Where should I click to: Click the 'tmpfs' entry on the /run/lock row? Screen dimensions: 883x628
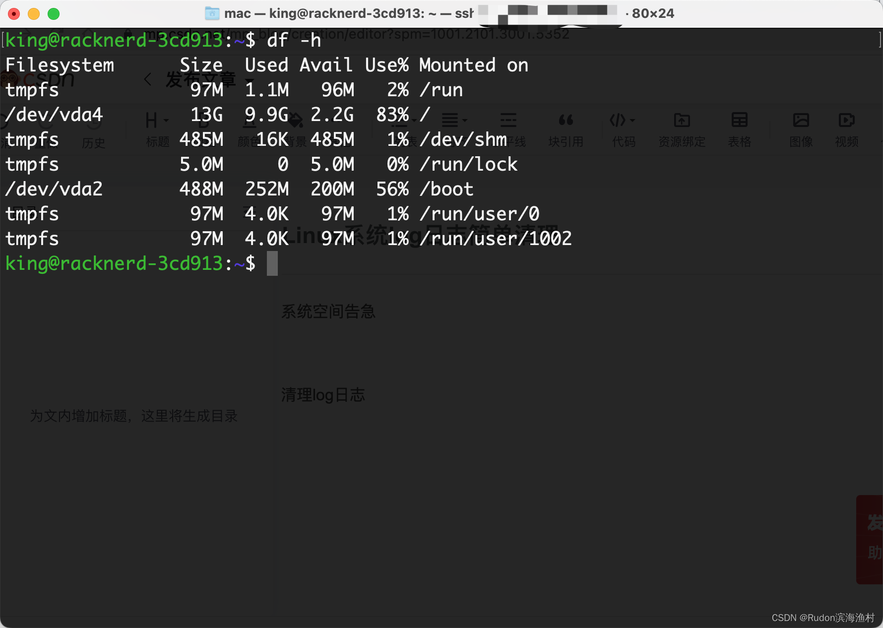(32, 164)
